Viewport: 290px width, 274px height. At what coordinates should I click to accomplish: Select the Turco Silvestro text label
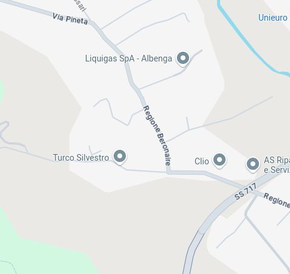point(81,158)
